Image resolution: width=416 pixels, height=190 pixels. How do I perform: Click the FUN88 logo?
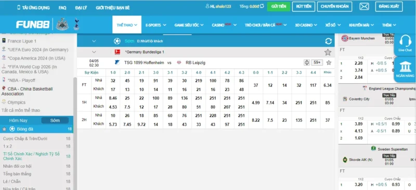pyautogui.click(x=33, y=24)
